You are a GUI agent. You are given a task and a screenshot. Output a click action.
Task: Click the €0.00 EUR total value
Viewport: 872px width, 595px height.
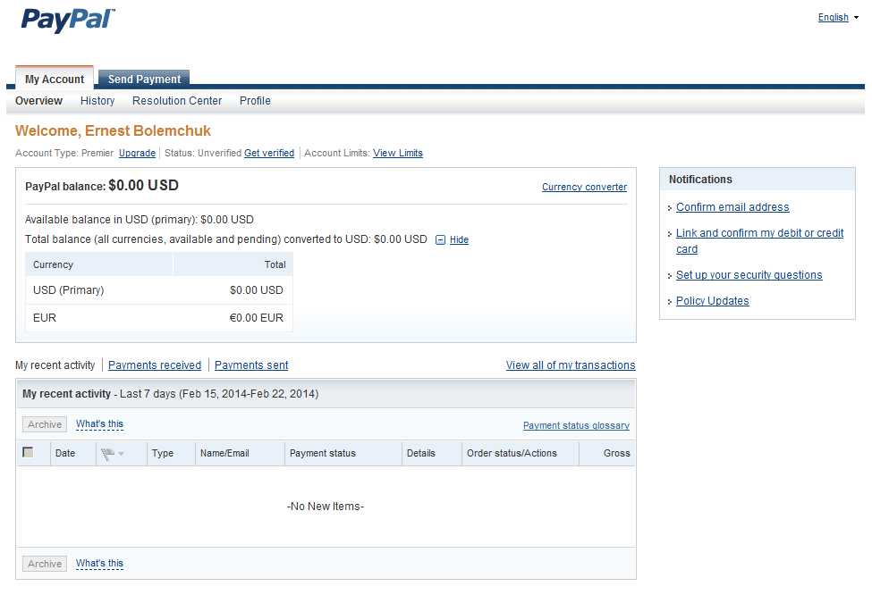257,318
